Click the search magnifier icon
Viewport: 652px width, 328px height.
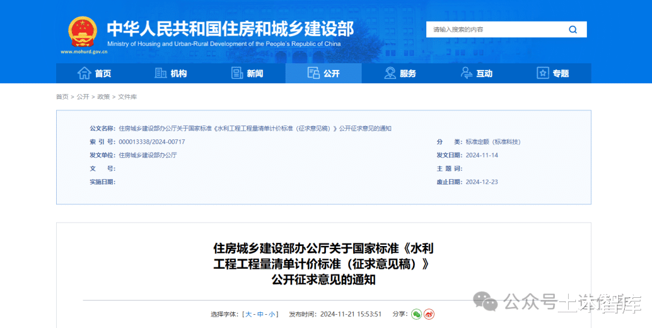pyautogui.click(x=572, y=30)
